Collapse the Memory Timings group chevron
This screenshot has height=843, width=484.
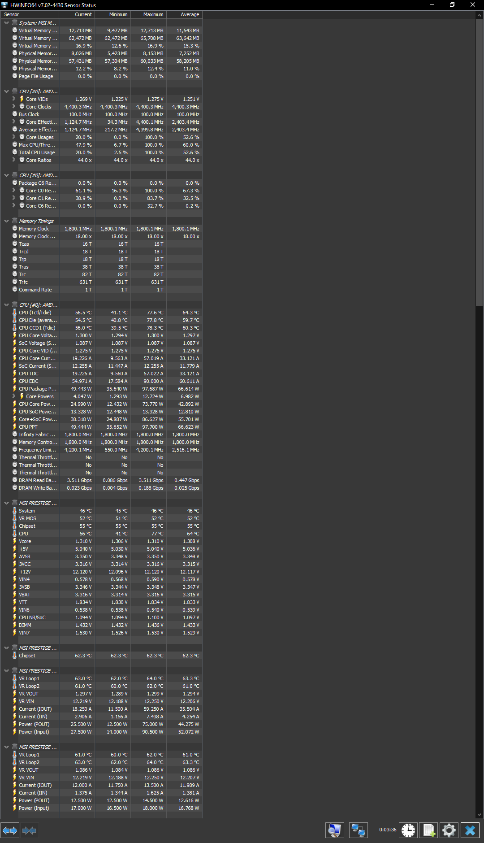(x=6, y=221)
